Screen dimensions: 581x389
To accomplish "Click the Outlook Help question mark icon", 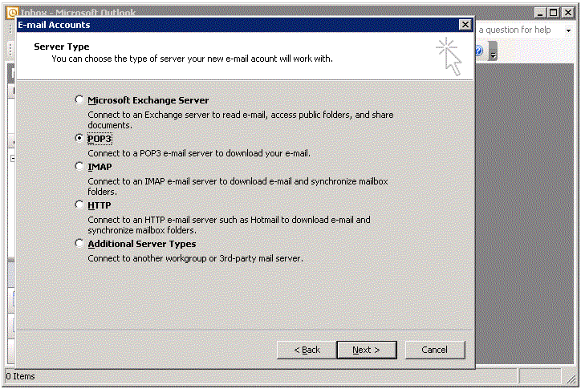I will coord(479,51).
